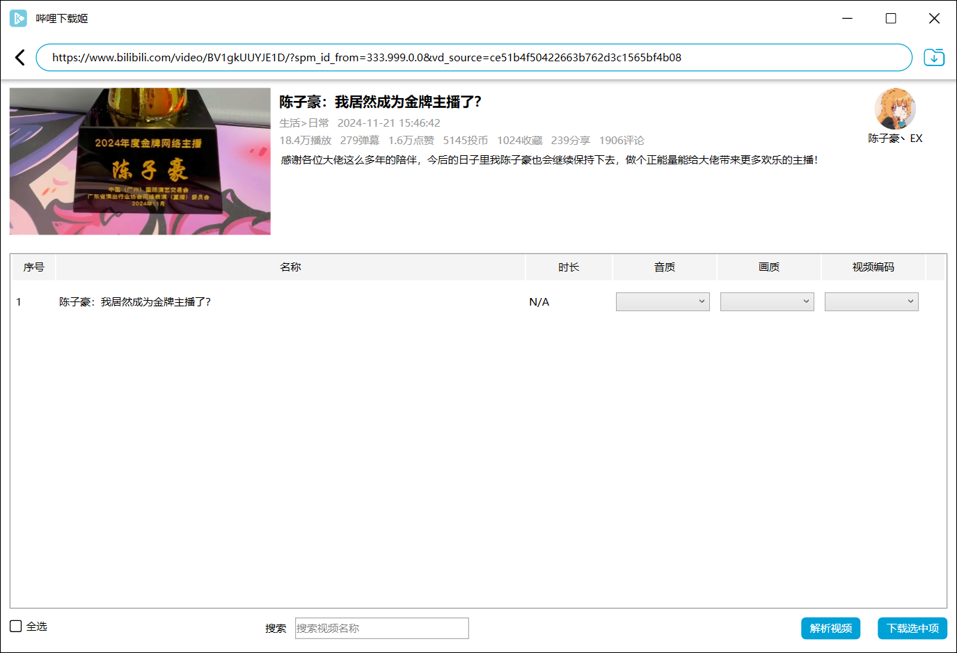The width and height of the screenshot is (957, 653).
Task: Open the 视频编码 codec dropdown
Action: pyautogui.click(x=871, y=301)
